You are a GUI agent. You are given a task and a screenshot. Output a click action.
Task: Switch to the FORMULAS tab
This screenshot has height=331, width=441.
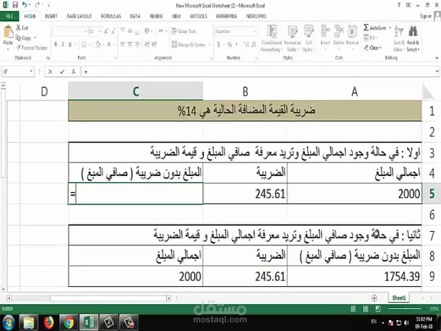(x=111, y=16)
